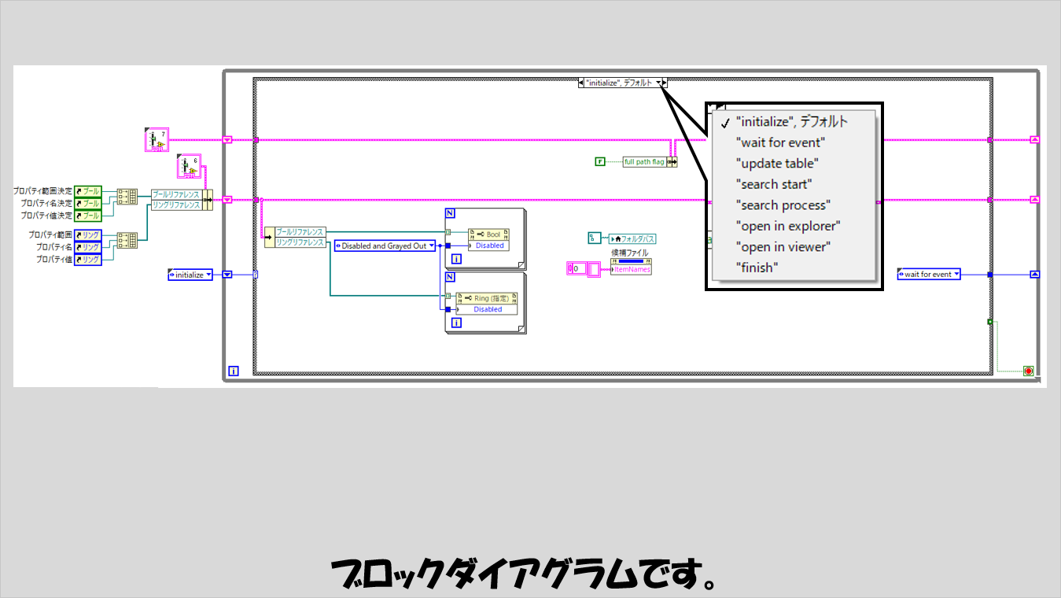Select the Build Array node for リング references
This screenshot has width=1061, height=598.
[x=127, y=240]
